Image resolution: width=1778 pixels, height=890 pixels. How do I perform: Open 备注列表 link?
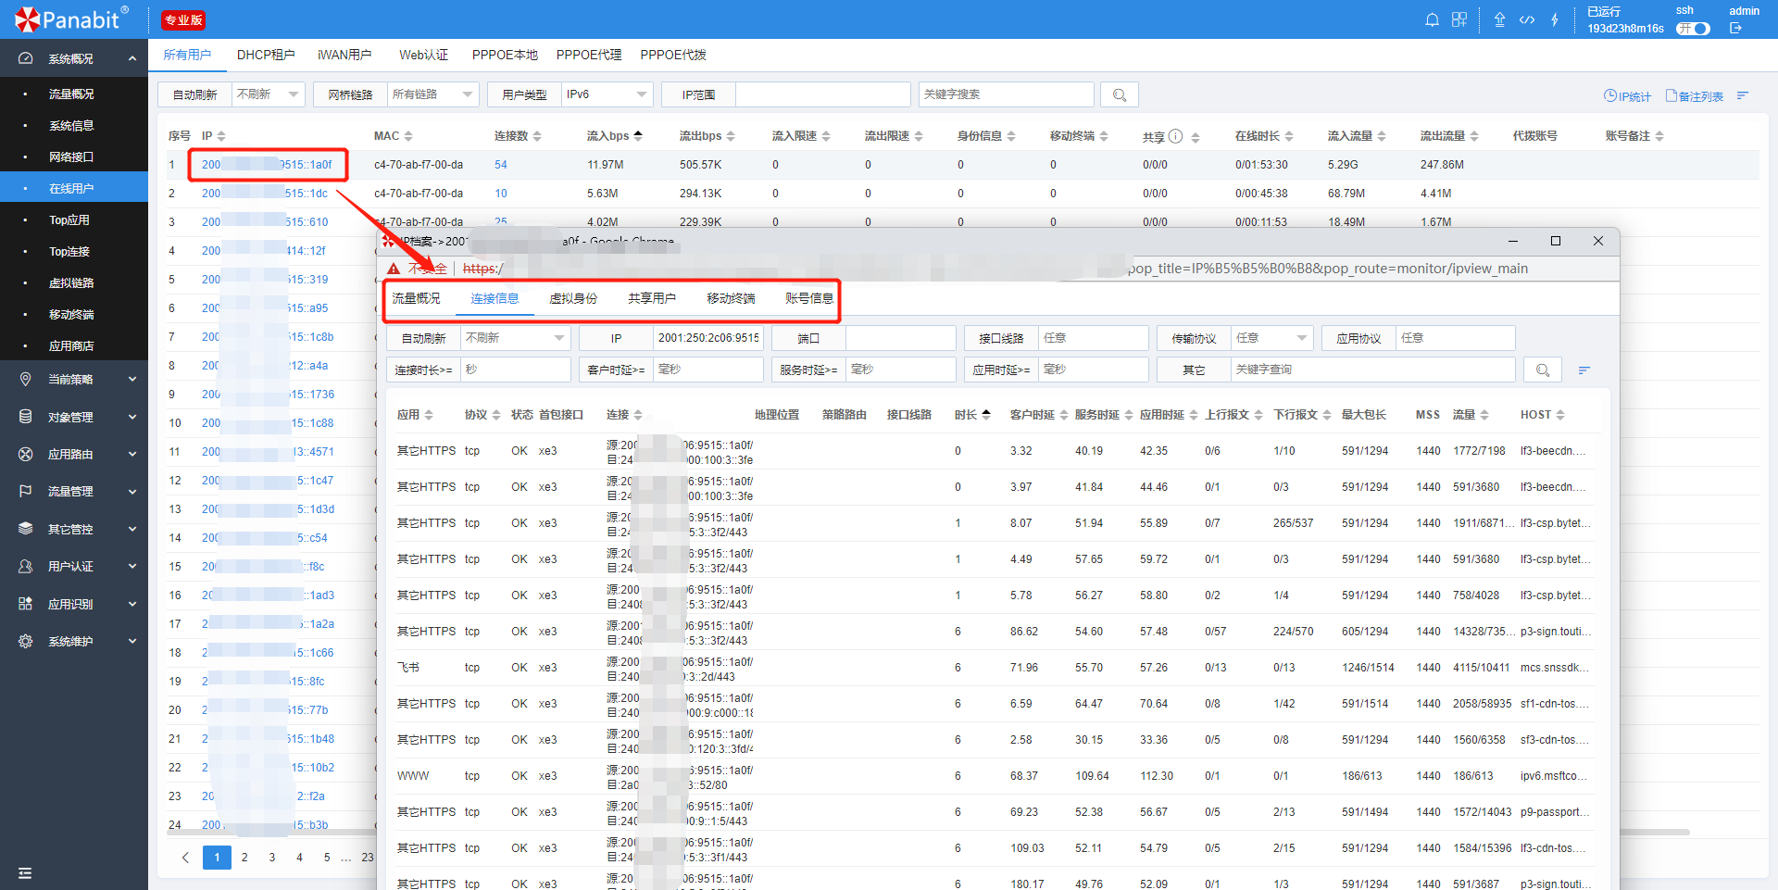point(1695,96)
